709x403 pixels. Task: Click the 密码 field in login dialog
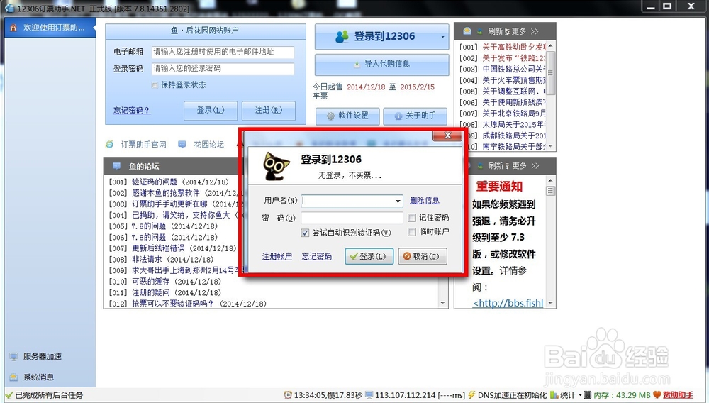(352, 218)
